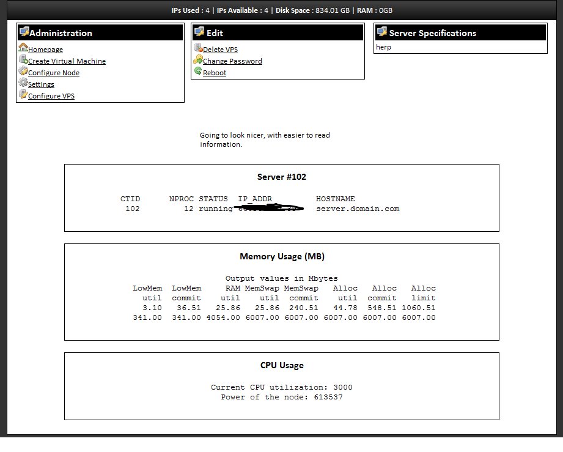Click the edit icon beside Configure VPS
This screenshot has height=452, width=563.
pyautogui.click(x=23, y=94)
